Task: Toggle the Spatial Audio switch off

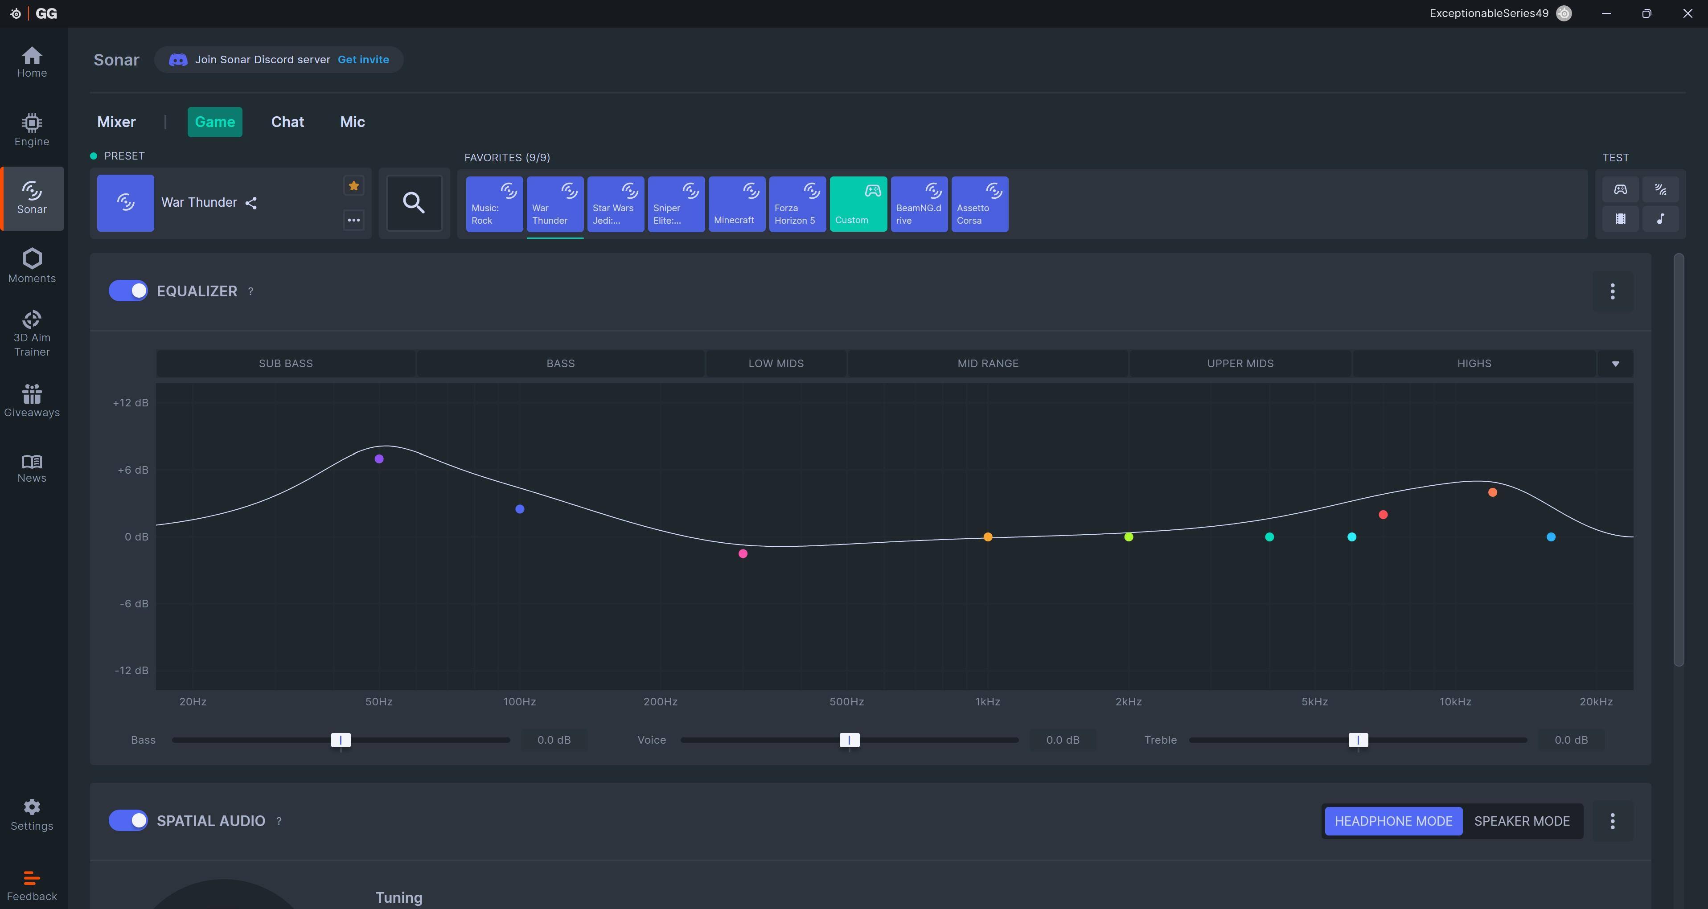Action: point(128,820)
